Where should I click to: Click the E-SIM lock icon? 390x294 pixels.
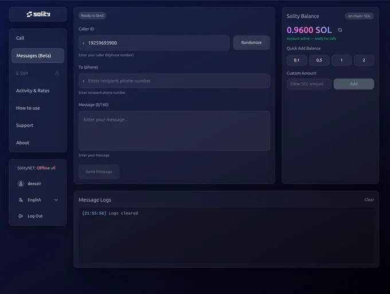pyautogui.click(x=57, y=73)
